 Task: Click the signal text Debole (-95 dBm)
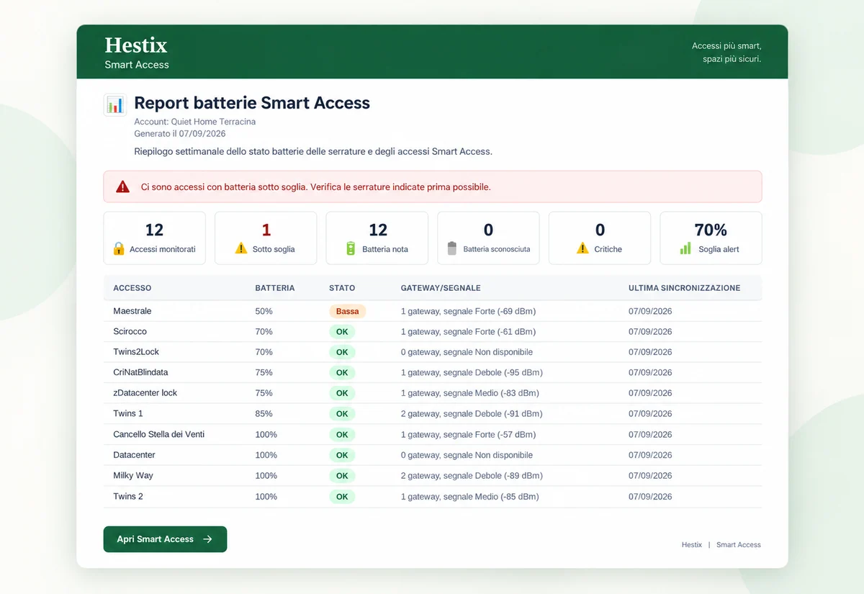(509, 373)
